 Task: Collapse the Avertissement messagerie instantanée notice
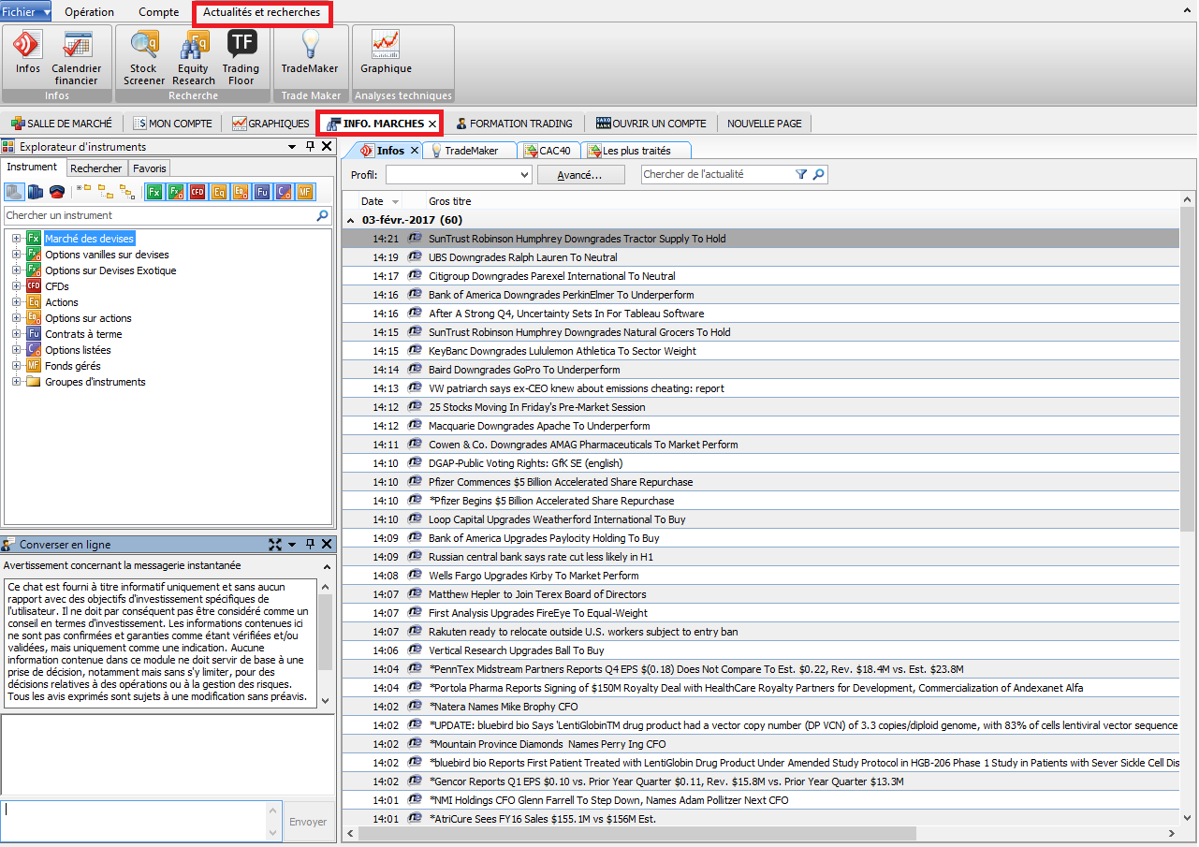tap(326, 565)
